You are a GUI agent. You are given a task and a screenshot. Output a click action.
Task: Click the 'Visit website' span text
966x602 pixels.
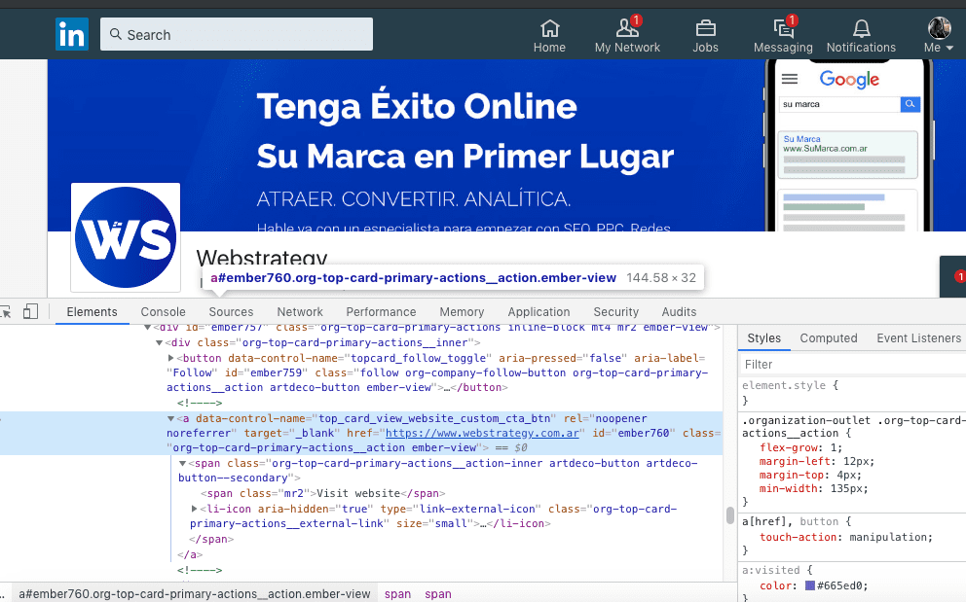[x=358, y=493]
